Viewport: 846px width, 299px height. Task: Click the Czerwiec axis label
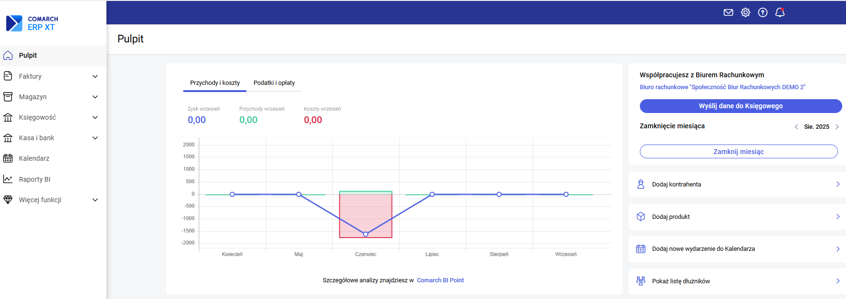click(366, 254)
